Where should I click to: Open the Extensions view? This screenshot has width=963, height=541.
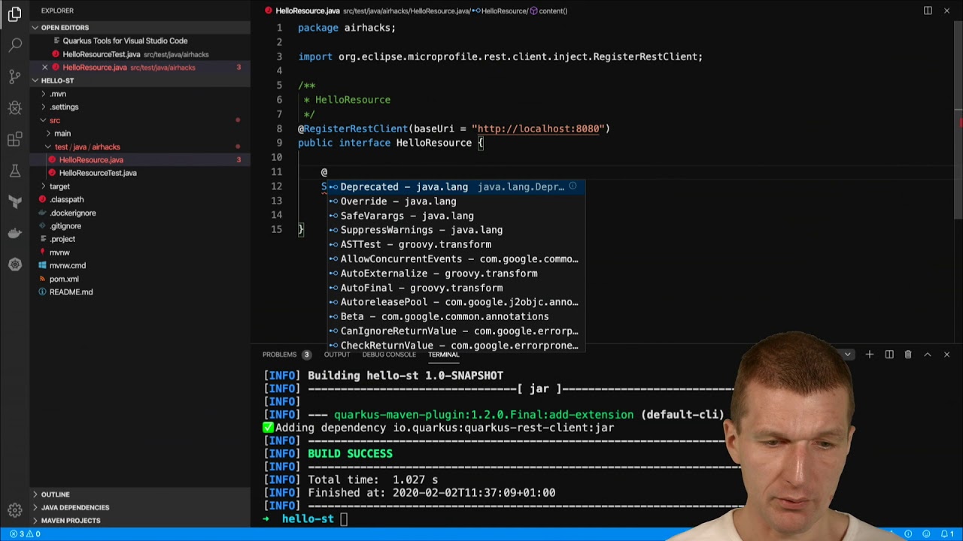15,140
